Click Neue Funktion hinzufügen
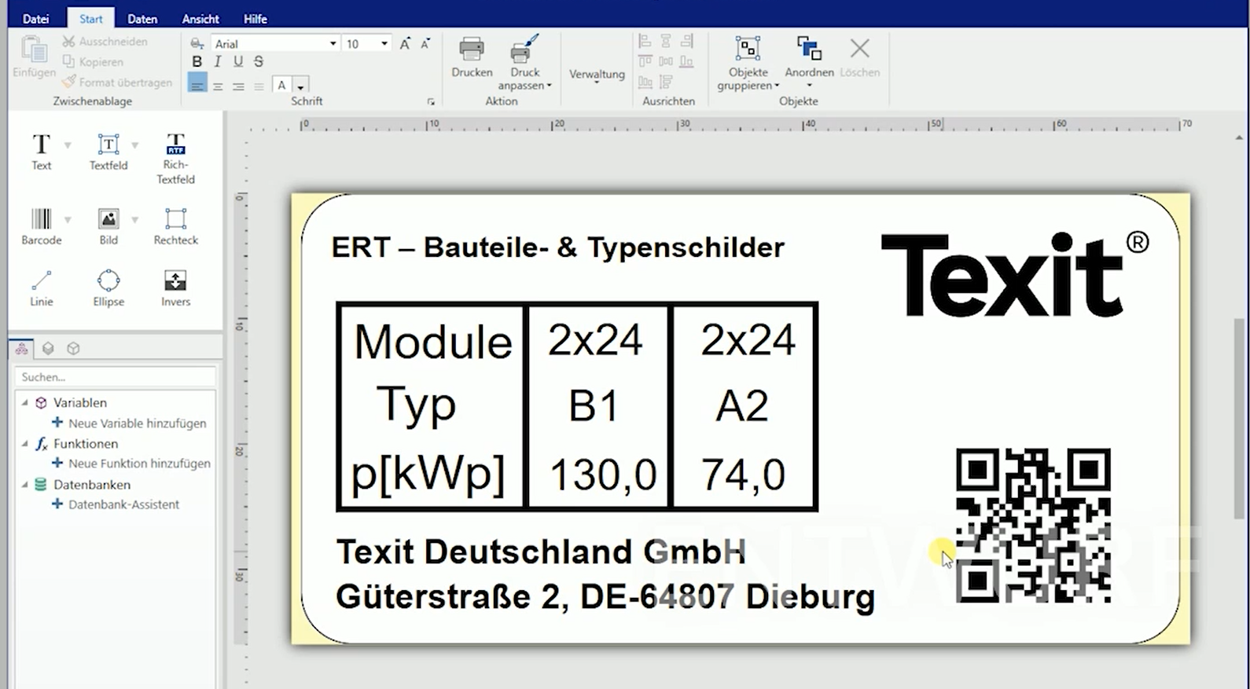This screenshot has width=1250, height=689. [x=131, y=464]
